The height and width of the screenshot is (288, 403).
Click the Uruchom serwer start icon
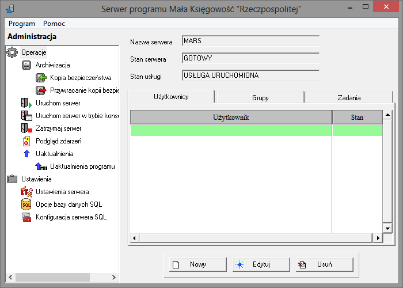[x=26, y=103]
